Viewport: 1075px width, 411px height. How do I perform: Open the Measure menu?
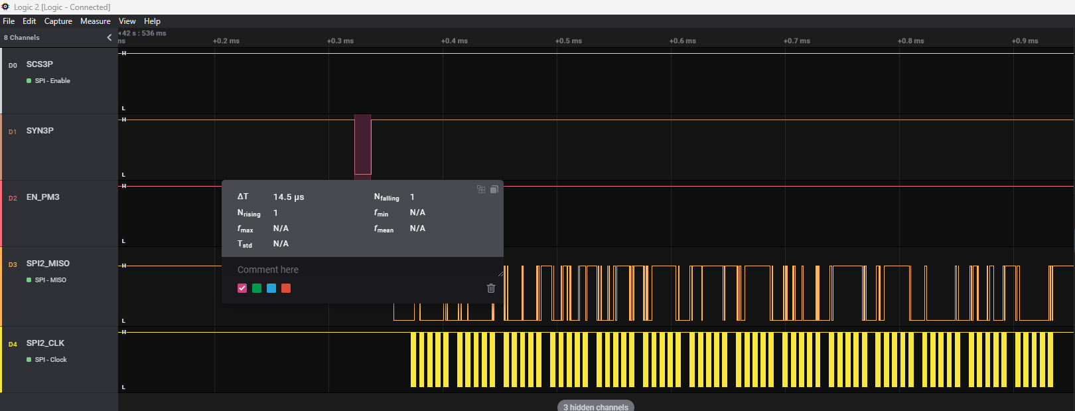(x=96, y=21)
